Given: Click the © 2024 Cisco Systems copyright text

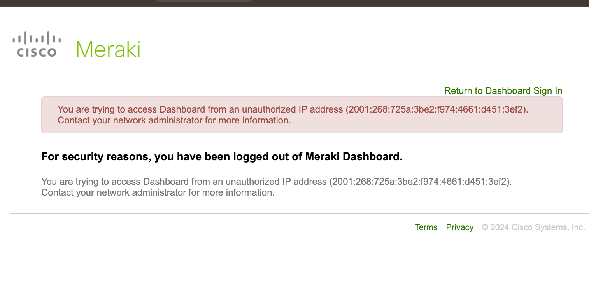Looking at the screenshot, I should [x=533, y=227].
